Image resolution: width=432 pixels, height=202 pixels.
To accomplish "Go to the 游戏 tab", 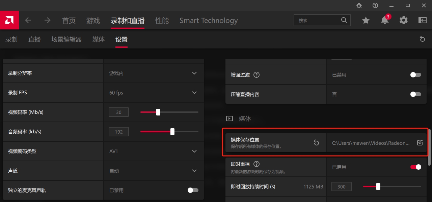I will pos(93,21).
